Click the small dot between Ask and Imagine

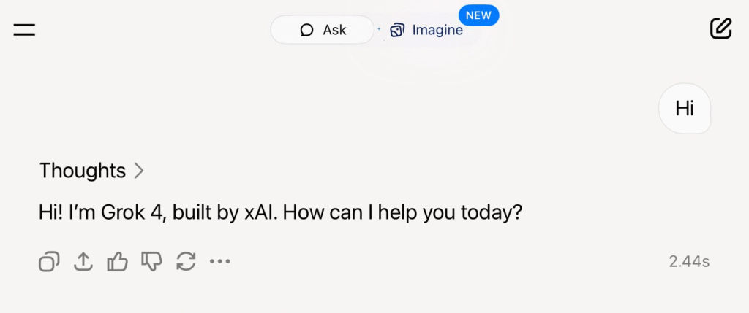click(379, 30)
